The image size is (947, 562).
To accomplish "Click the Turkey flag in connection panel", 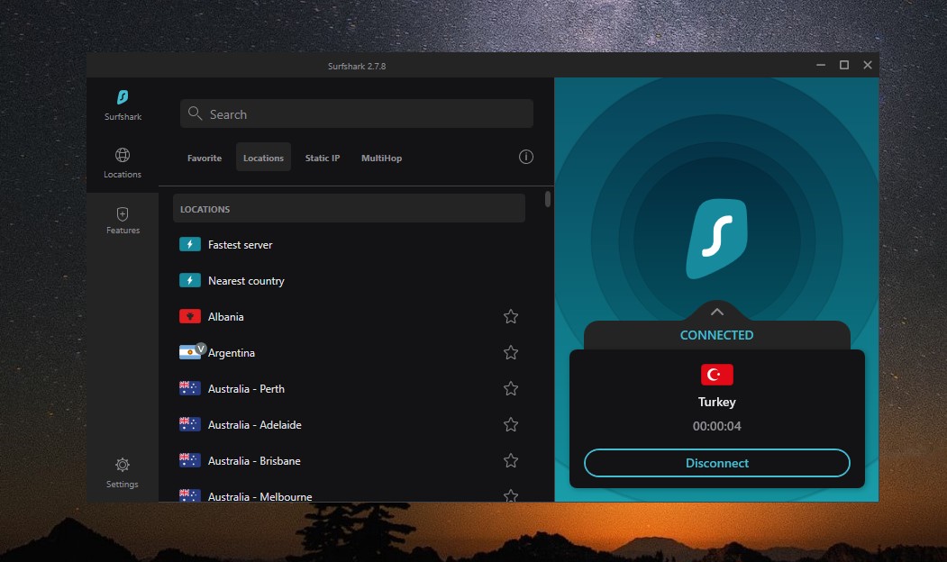I will tap(717, 375).
